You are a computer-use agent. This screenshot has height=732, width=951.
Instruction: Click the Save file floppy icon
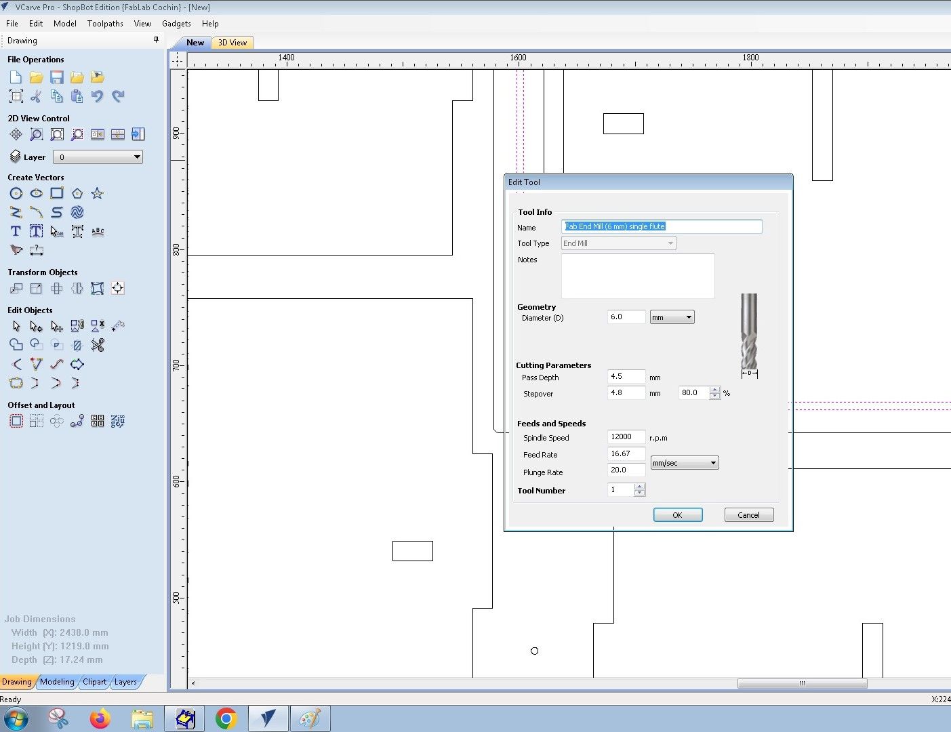click(56, 77)
